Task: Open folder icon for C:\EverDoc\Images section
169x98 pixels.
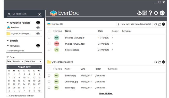Action: click(159, 62)
